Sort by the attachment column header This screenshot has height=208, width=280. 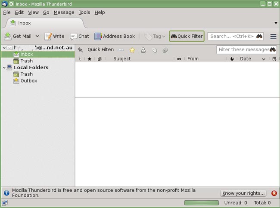(100, 59)
